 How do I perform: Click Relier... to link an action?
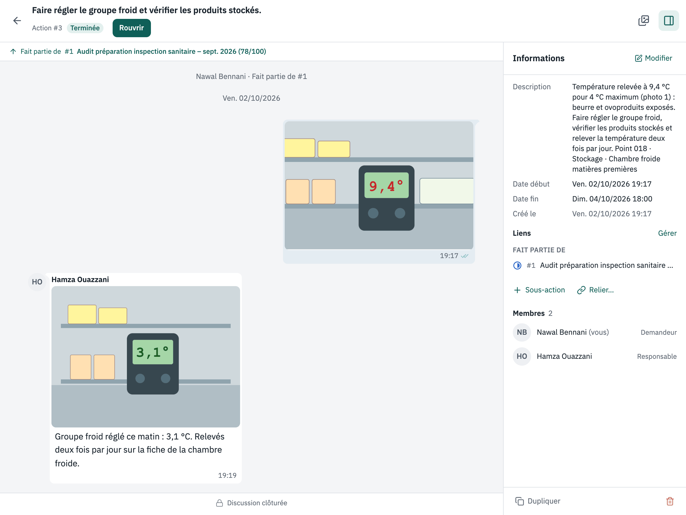[x=595, y=290]
